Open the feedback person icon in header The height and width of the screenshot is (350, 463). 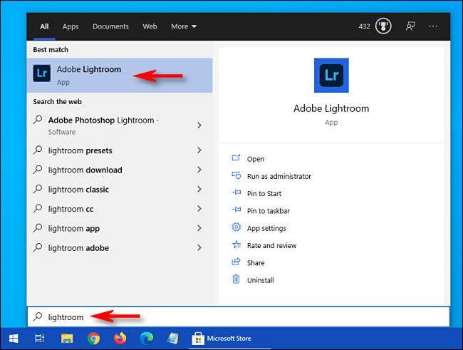(x=410, y=26)
